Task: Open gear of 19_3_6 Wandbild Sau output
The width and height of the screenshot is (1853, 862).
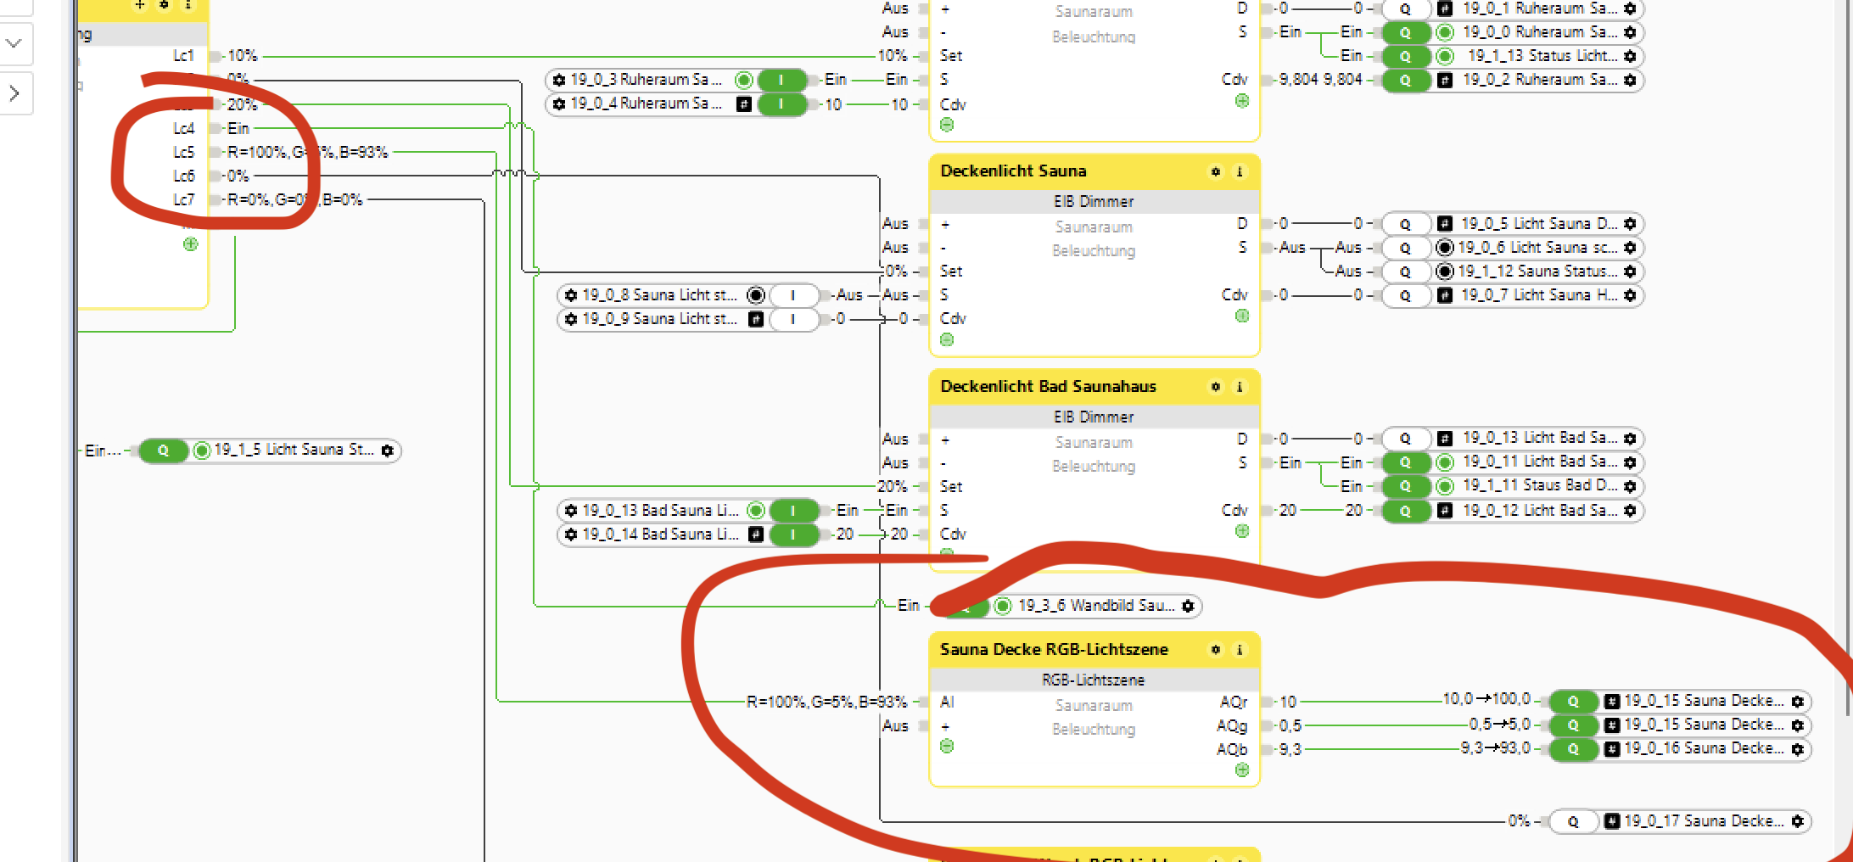Action: pos(1188,606)
